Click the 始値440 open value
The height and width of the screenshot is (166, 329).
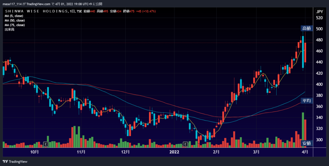pyautogui.click(x=89, y=11)
